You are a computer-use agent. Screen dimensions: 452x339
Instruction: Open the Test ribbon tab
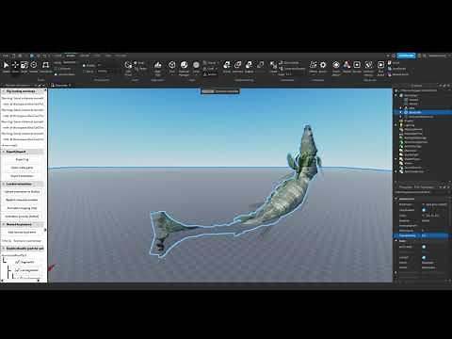(97, 56)
